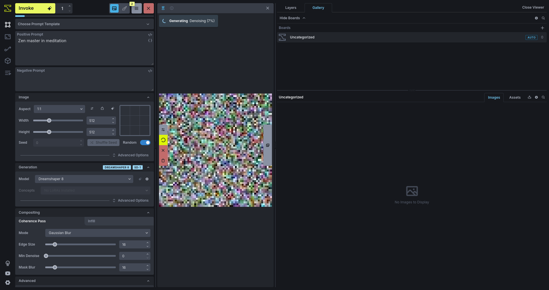This screenshot has height=290, width=549.
Task: Switch to Layers tab
Action: tap(291, 8)
